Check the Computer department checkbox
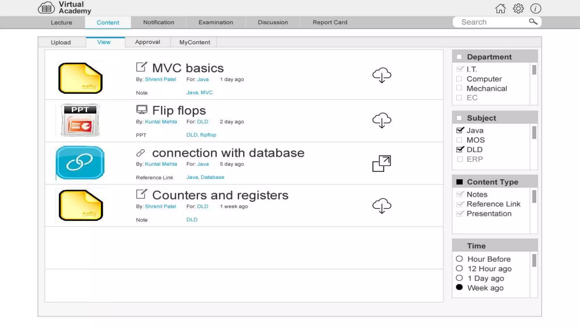Screen dimensions: 580x326 point(459,79)
